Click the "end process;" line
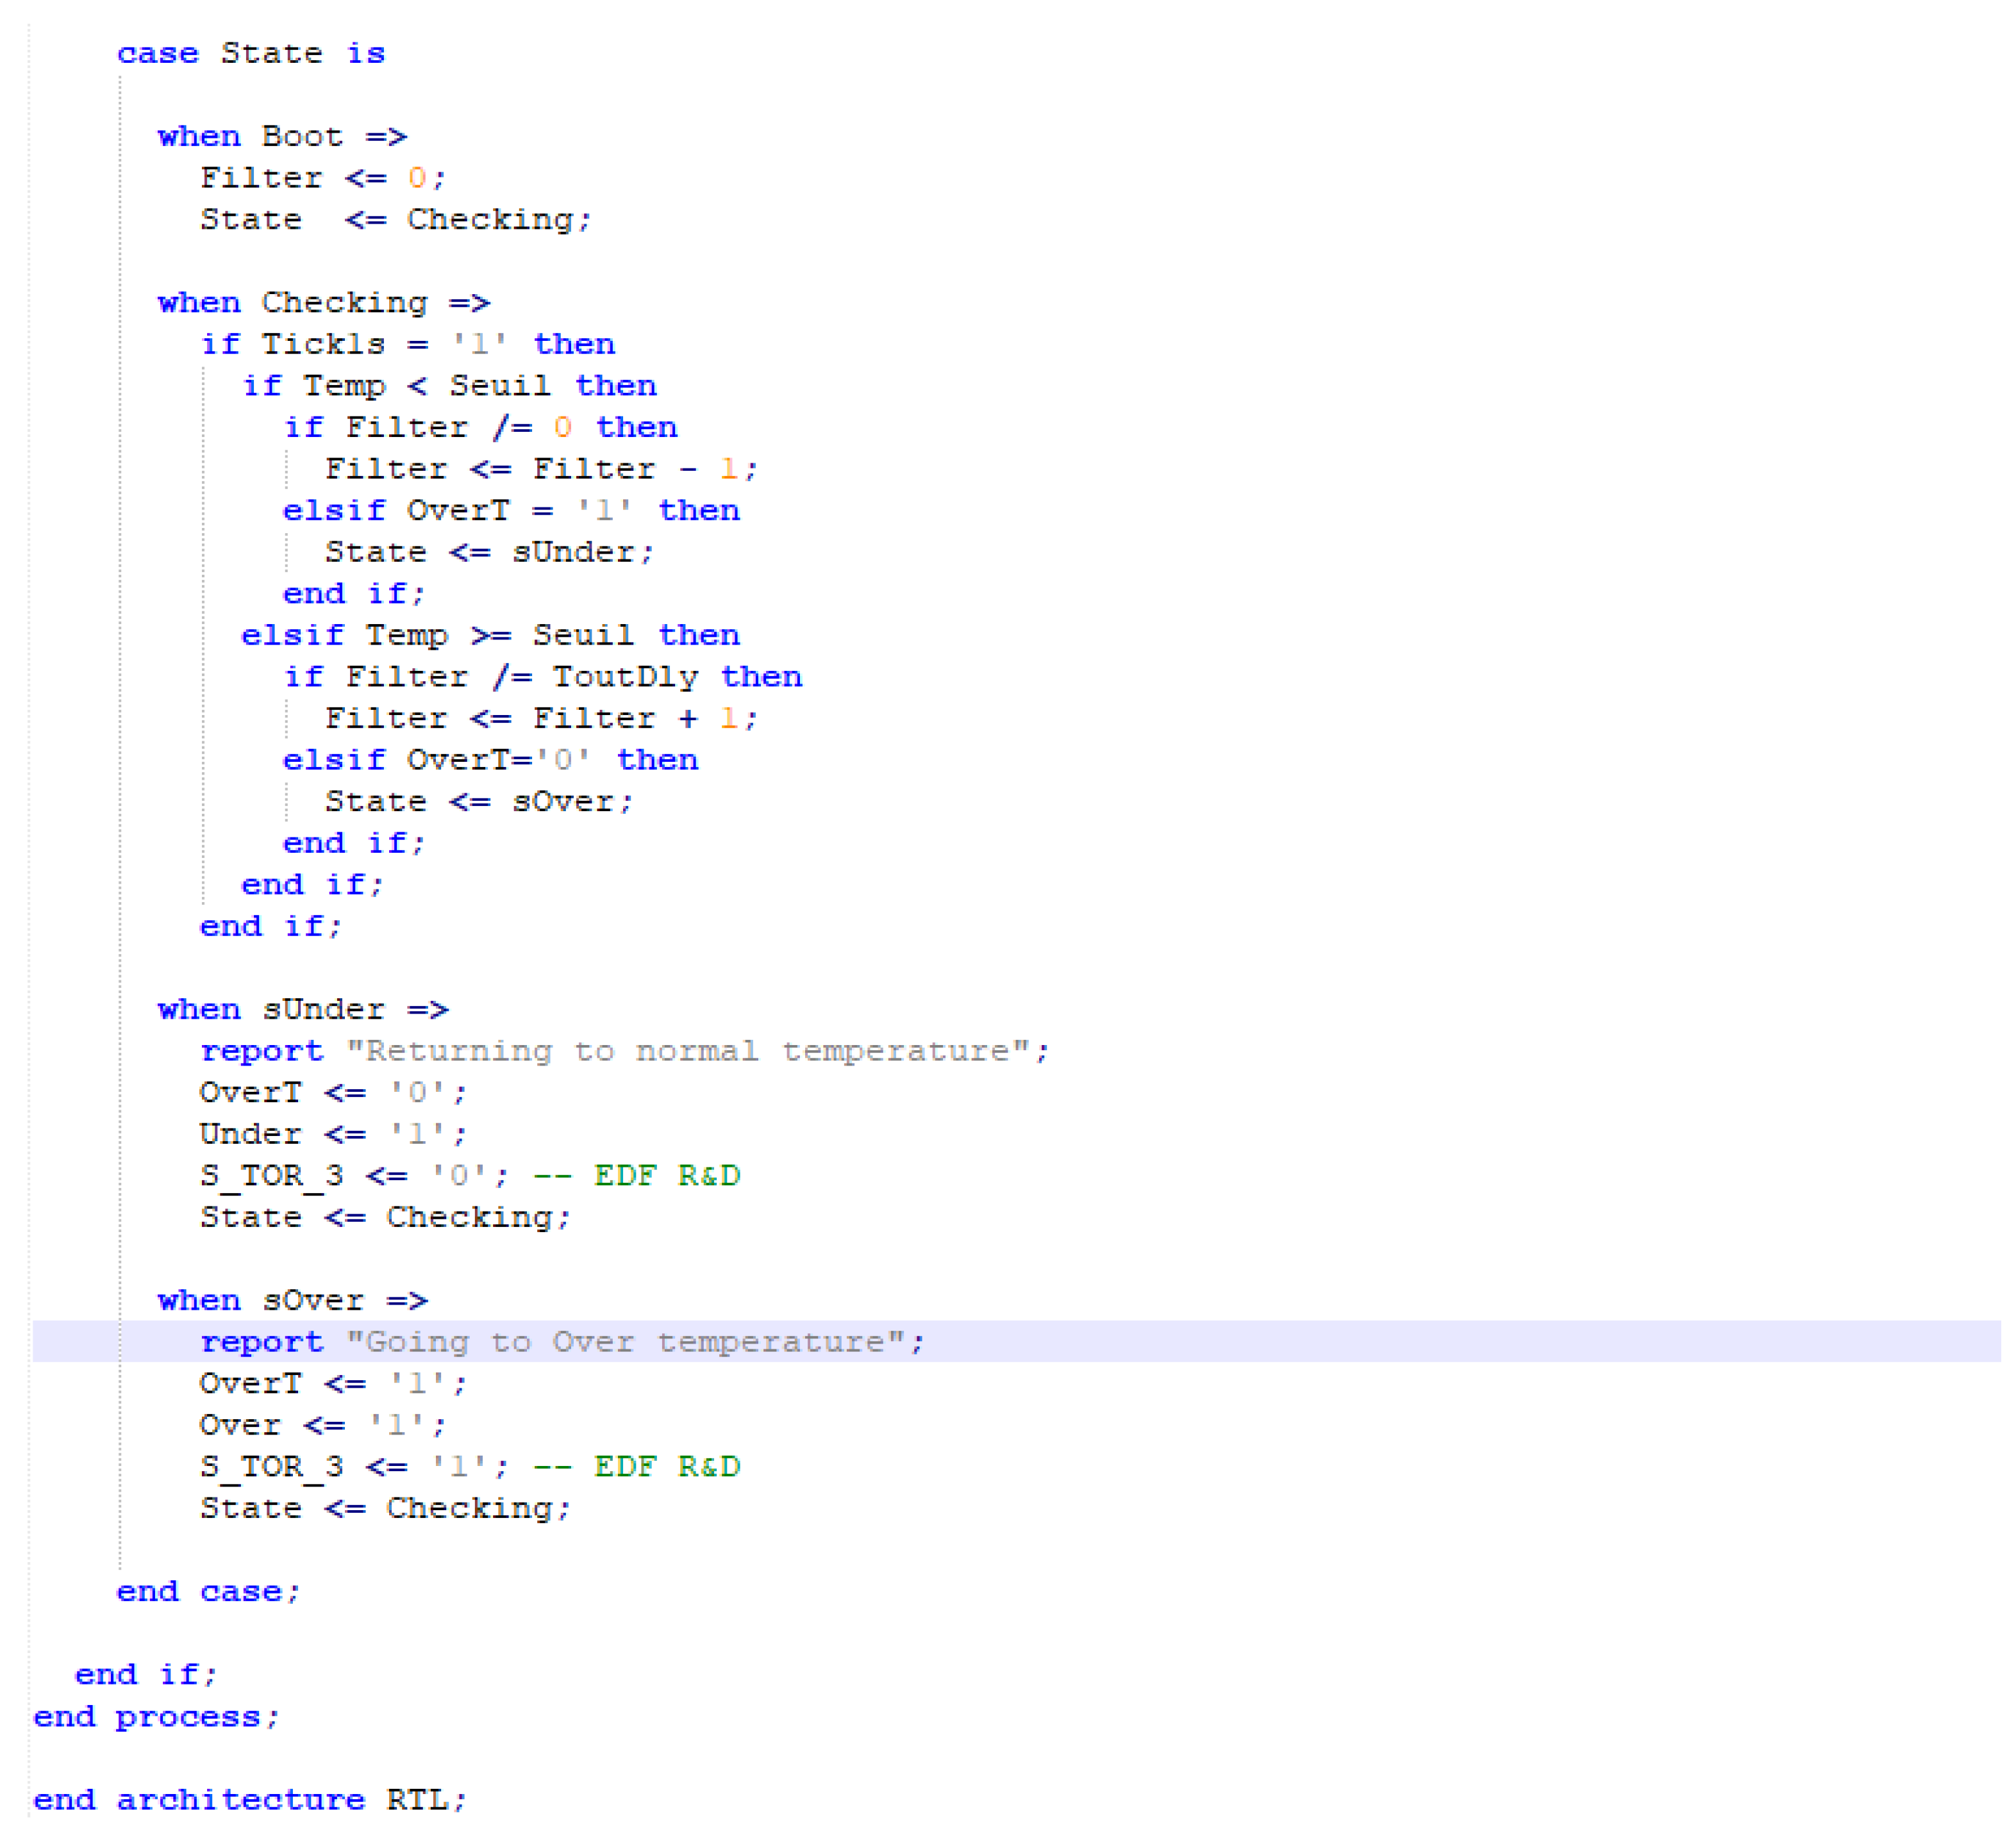 [x=155, y=1716]
